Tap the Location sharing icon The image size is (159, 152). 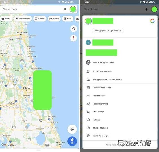88,104
